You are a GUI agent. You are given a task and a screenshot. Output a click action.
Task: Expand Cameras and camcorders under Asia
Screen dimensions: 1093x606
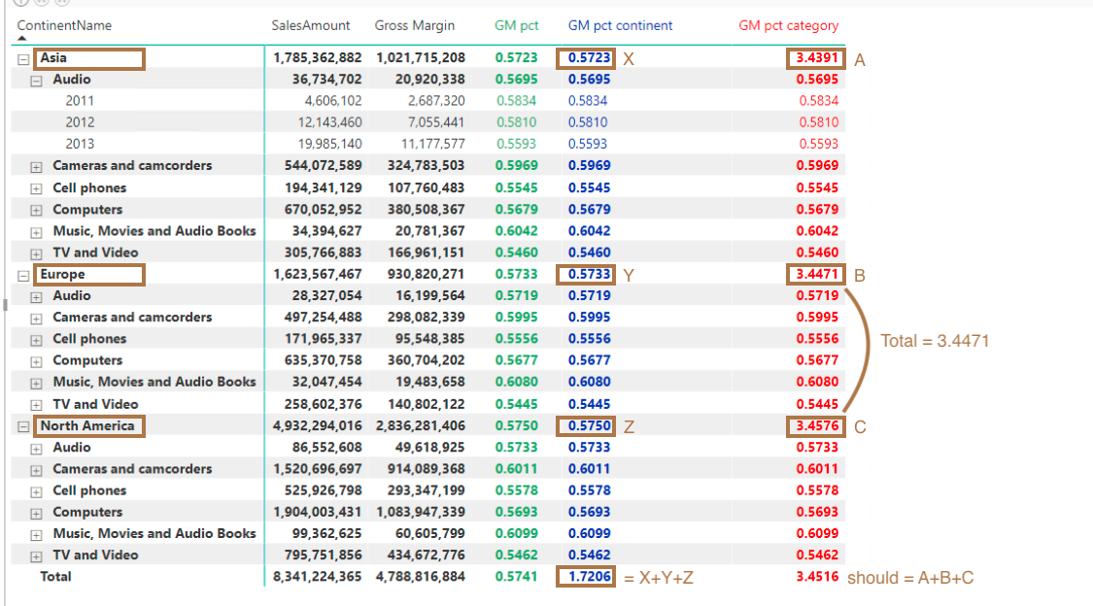[36, 167]
